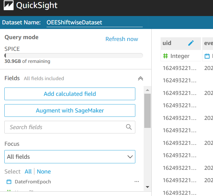Image resolution: width=213 pixels, height=196 pixels.
Task: Click the OEEShiftwiseDataset name field
Action: (x=95, y=22)
